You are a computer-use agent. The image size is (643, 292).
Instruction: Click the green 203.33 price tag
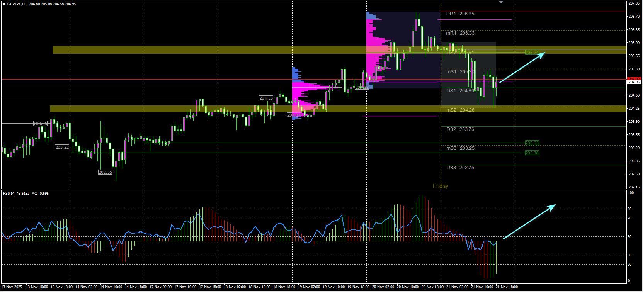pyautogui.click(x=532, y=143)
